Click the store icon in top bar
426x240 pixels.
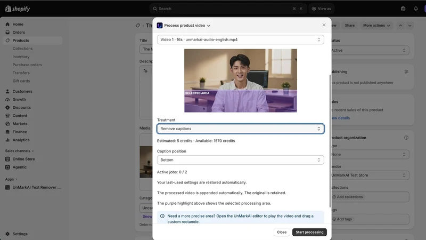click(x=403, y=9)
